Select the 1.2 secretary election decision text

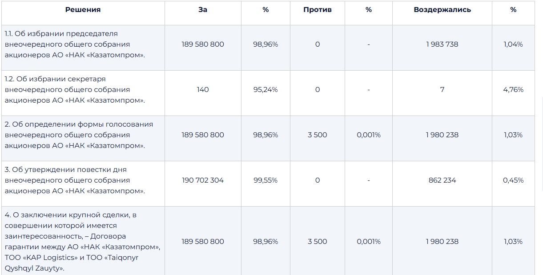[75, 90]
